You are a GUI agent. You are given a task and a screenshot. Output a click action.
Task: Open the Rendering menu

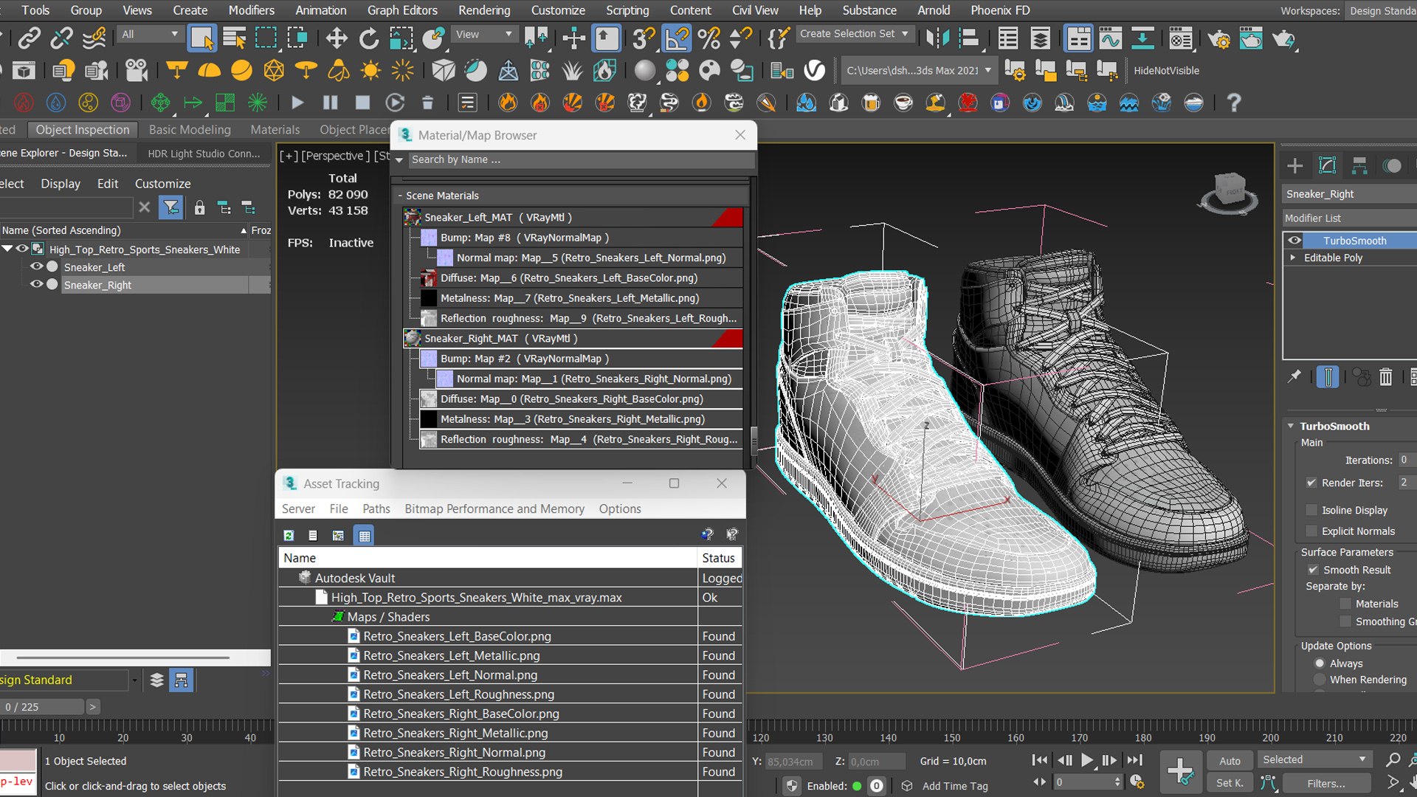coord(484,10)
